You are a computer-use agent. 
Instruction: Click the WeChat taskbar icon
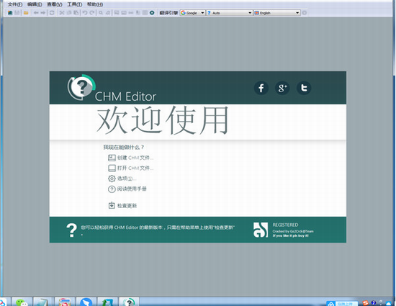(22, 302)
